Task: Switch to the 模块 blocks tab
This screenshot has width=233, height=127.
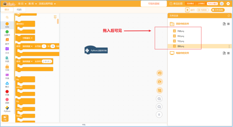Action: click(x=7, y=10)
